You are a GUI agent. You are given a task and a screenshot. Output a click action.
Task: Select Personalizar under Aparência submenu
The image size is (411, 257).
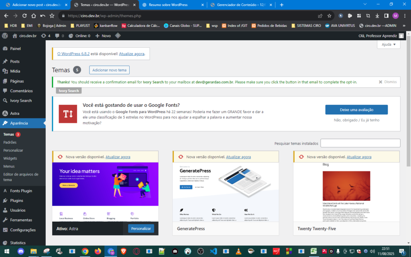13,150
